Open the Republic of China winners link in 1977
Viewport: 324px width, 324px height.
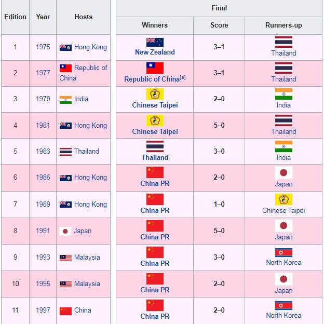click(x=152, y=79)
